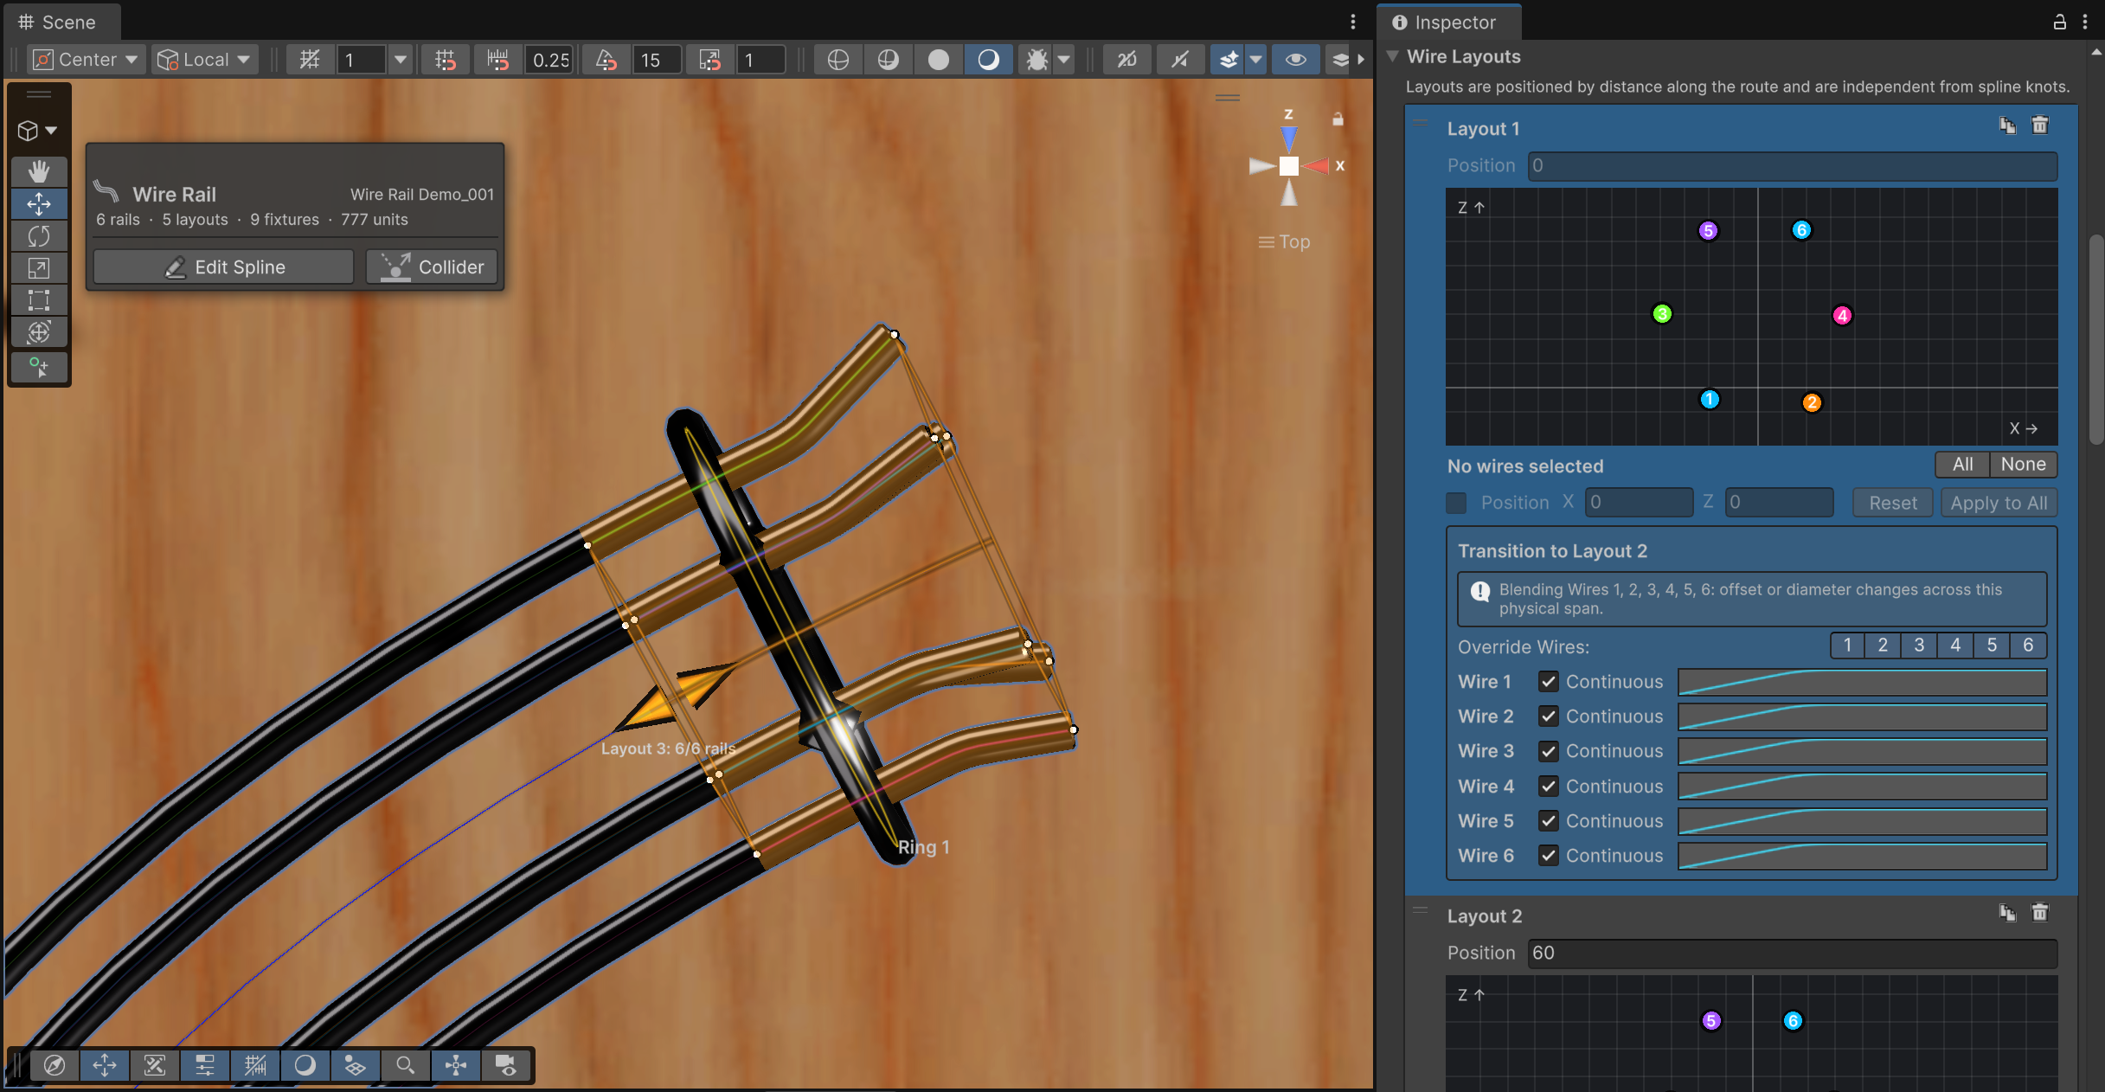Uncheck Continuous for Wire 3
Image resolution: width=2105 pixels, height=1092 pixels.
point(1549,751)
